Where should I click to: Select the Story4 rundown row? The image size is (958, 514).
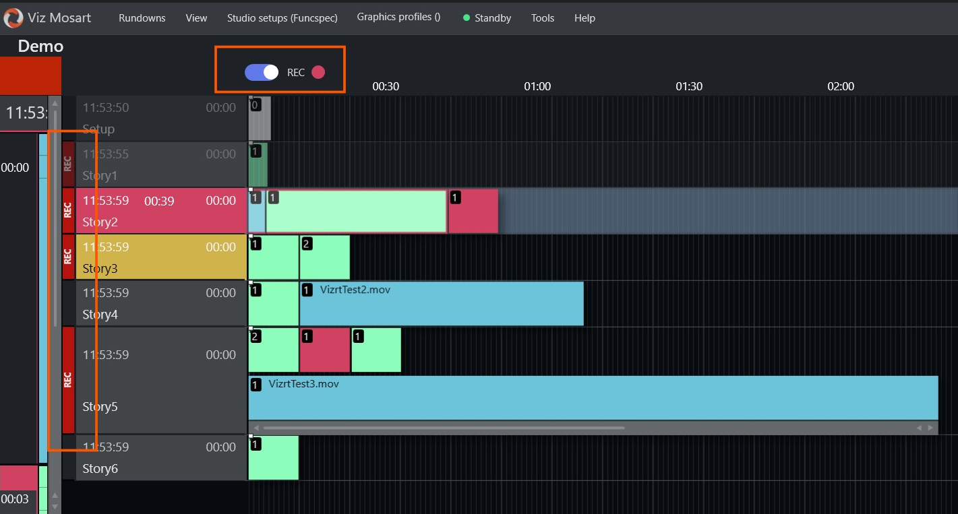coord(160,303)
